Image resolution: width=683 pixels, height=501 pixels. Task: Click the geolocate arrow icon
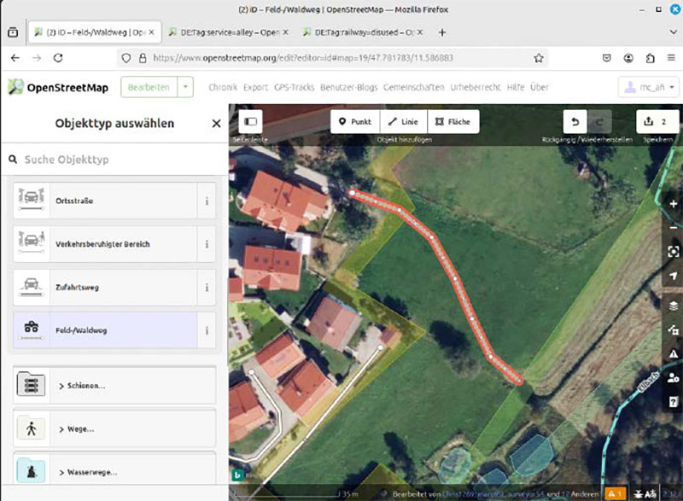pyautogui.click(x=673, y=276)
